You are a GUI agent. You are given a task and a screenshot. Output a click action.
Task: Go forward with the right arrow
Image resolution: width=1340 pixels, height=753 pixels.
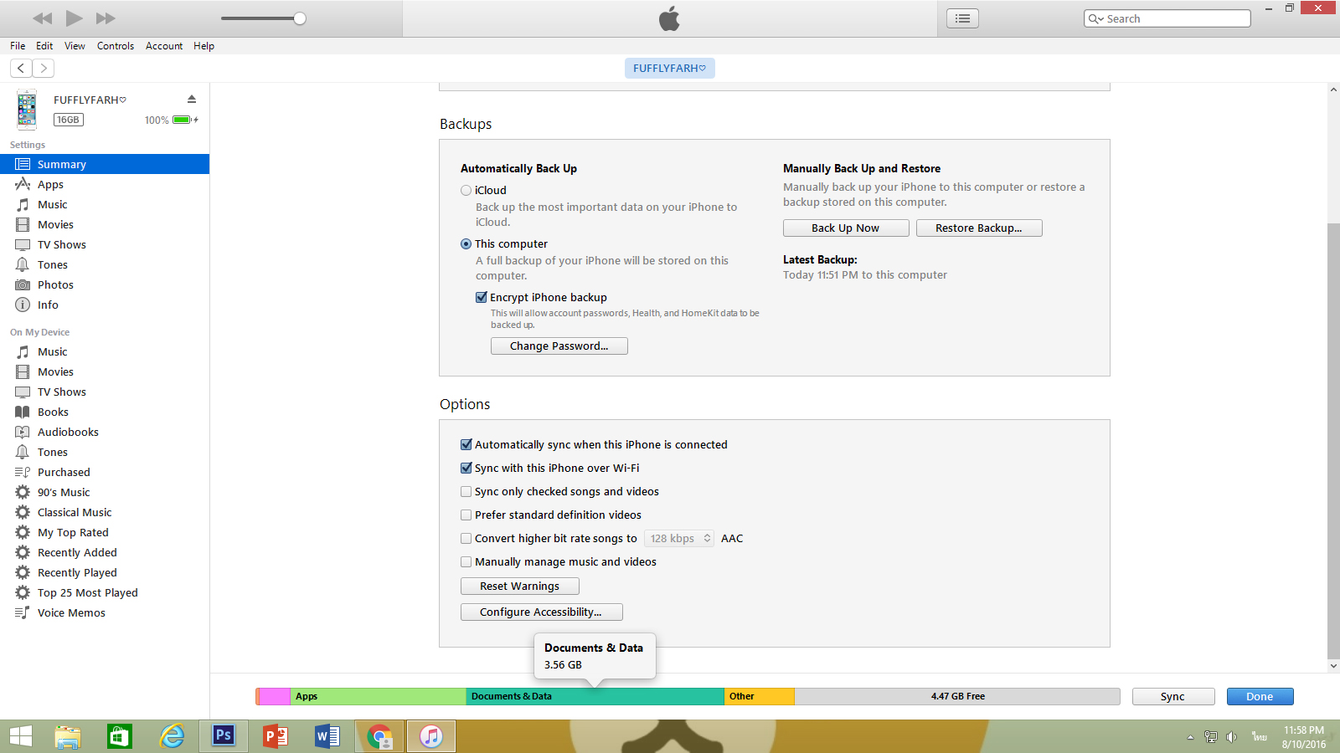point(44,68)
